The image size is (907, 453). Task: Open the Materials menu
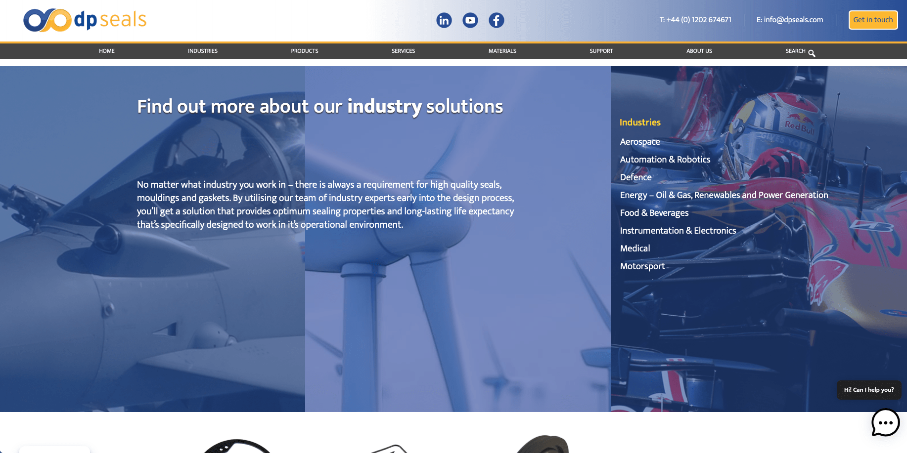coord(502,51)
